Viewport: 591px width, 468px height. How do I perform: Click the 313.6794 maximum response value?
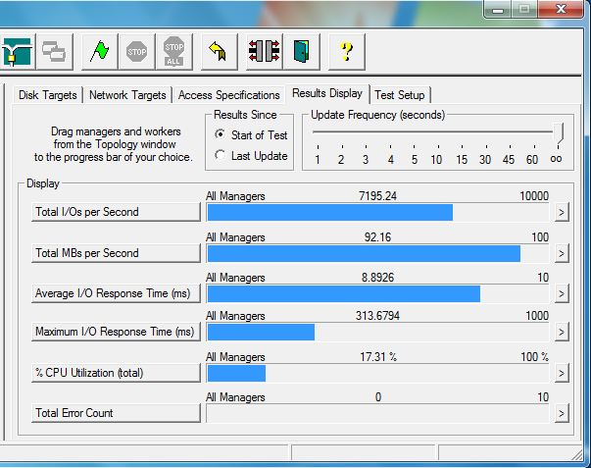(377, 316)
